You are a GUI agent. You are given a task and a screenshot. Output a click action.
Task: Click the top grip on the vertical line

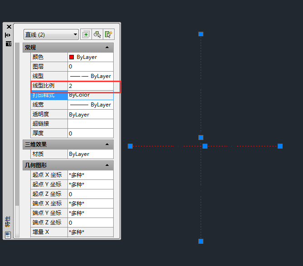201,34
